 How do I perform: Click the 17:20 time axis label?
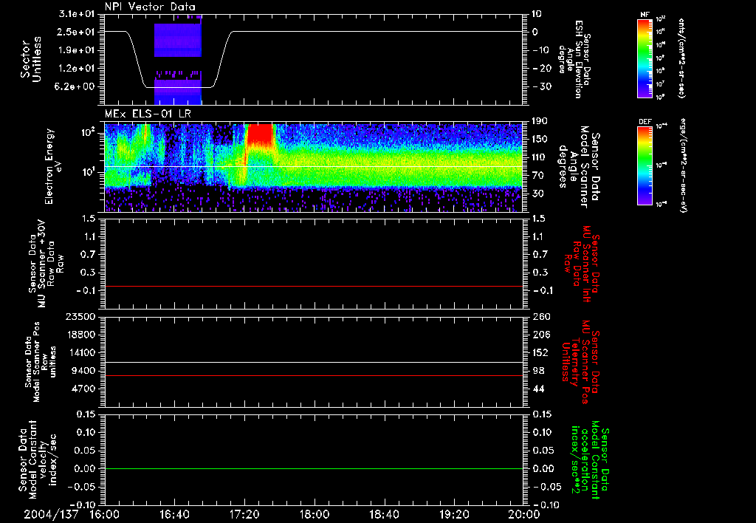[x=244, y=514]
